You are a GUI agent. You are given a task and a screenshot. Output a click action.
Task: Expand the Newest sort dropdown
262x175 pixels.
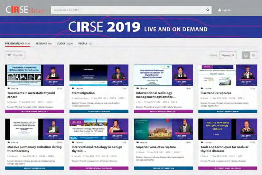[x=228, y=55]
